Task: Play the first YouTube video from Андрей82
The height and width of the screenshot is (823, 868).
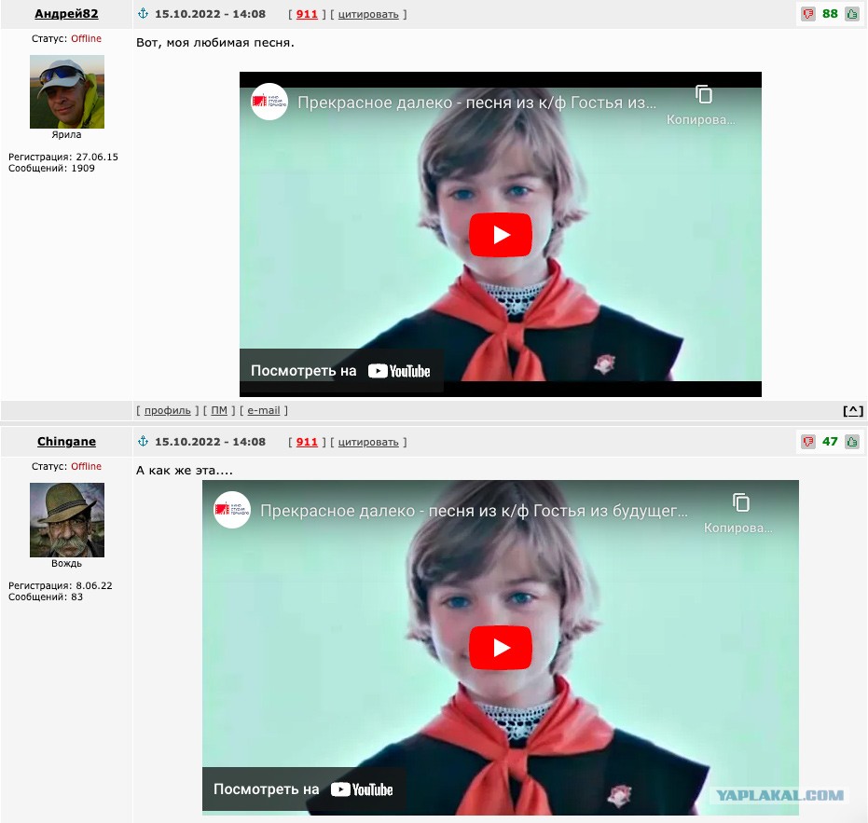Action: click(x=501, y=235)
